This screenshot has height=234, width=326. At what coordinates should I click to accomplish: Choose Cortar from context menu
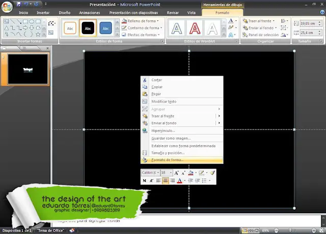[x=182, y=80]
